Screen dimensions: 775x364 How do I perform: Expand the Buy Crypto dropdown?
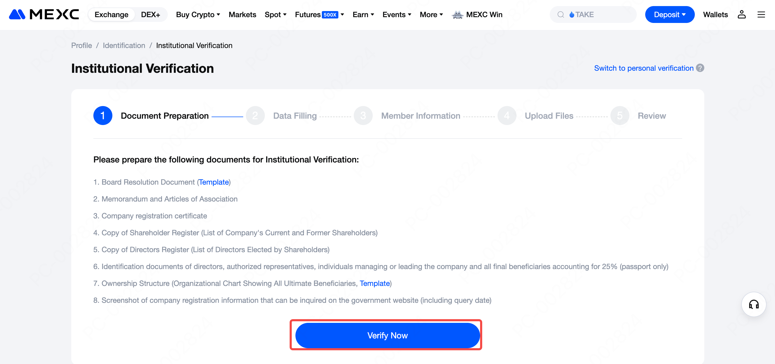(198, 15)
